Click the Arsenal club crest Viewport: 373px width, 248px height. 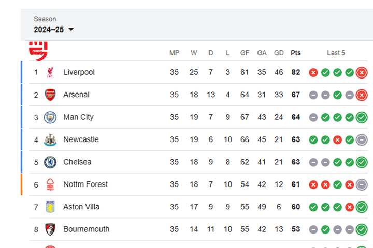click(50, 95)
